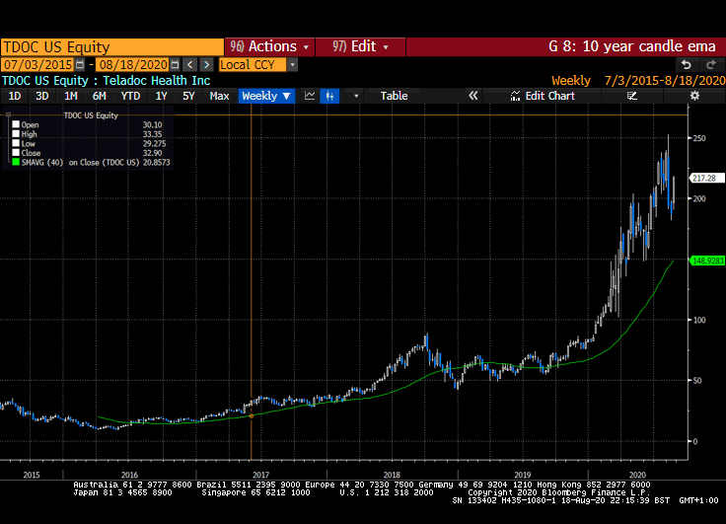Click moving average value label 148.9283
Image resolution: width=726 pixels, height=524 pixels.
click(x=707, y=261)
